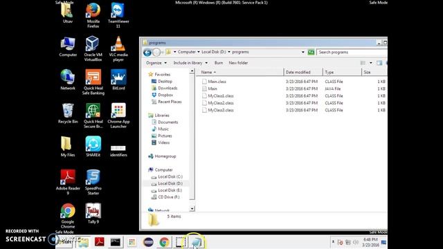443x249 pixels.
Task: Open the identifiers desktop file
Action: 118,150
